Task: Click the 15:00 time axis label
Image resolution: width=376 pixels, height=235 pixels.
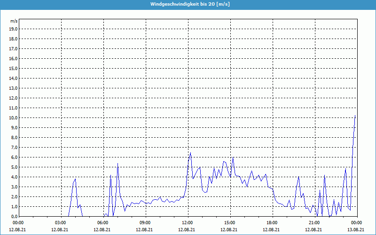Action: pos(229,222)
